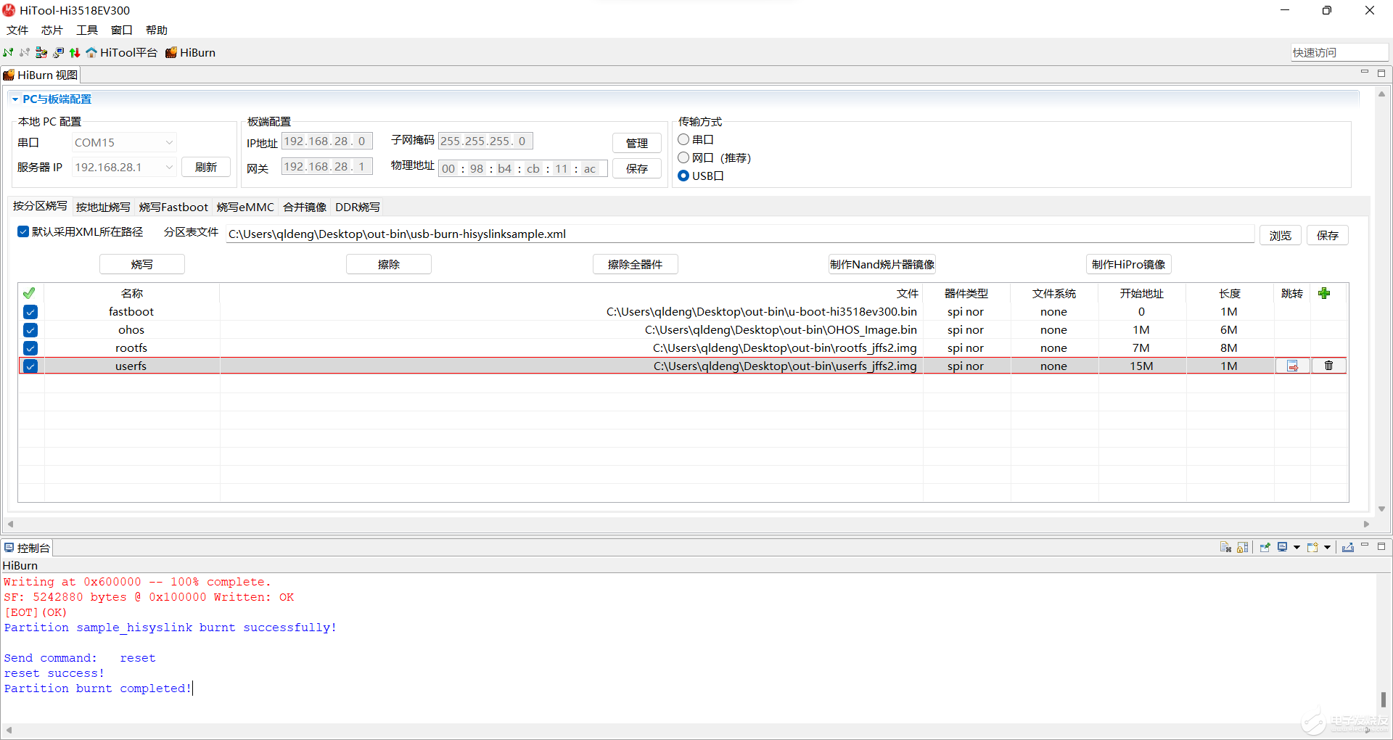Click the 擦除 erase button

tap(389, 264)
